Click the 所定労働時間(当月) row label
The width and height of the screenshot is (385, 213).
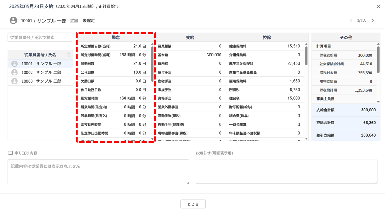[x=95, y=55]
